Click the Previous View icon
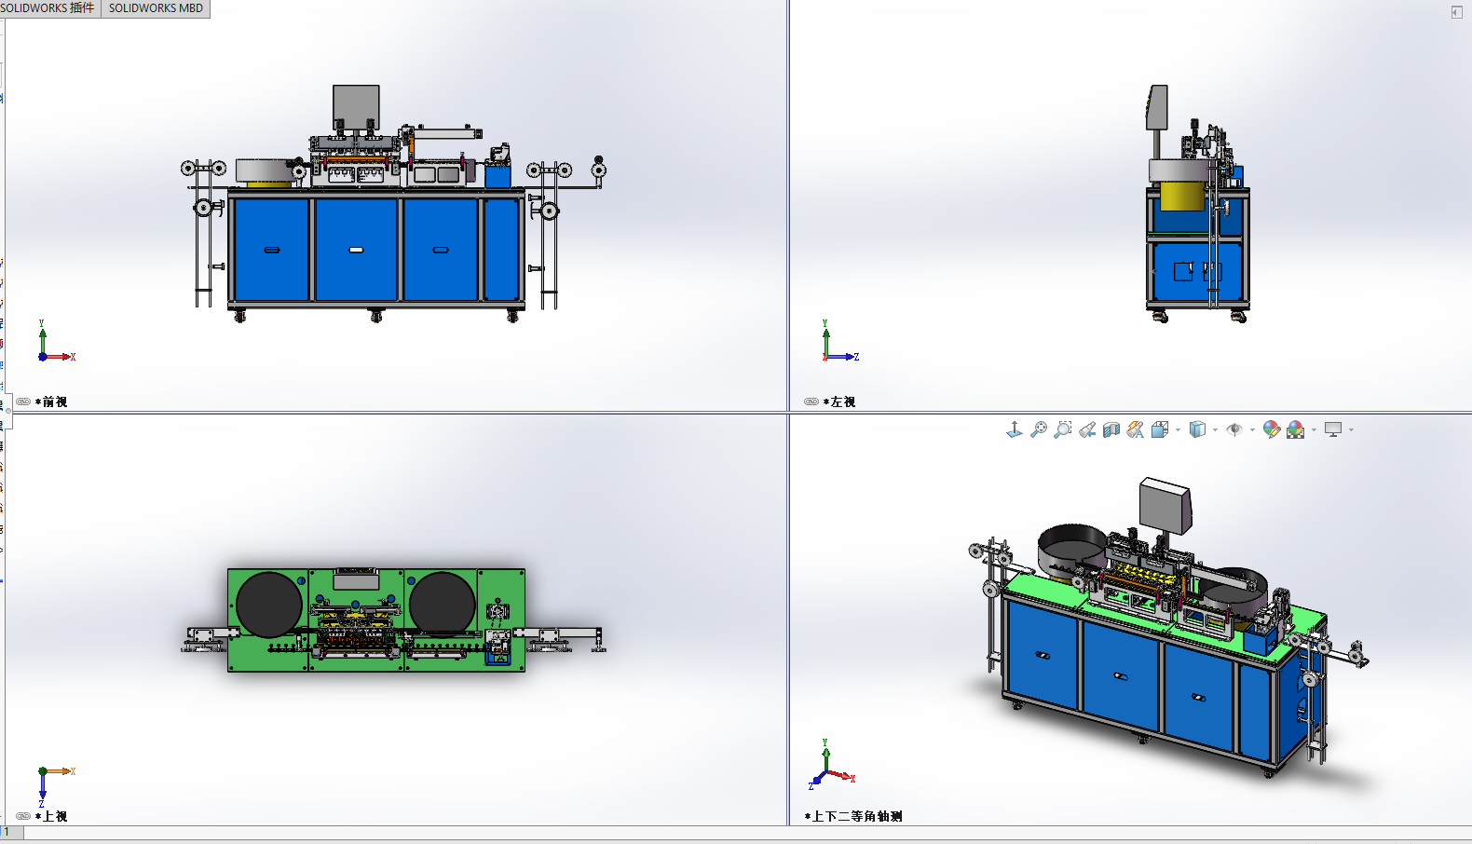The width and height of the screenshot is (1472, 844). coord(1087,429)
